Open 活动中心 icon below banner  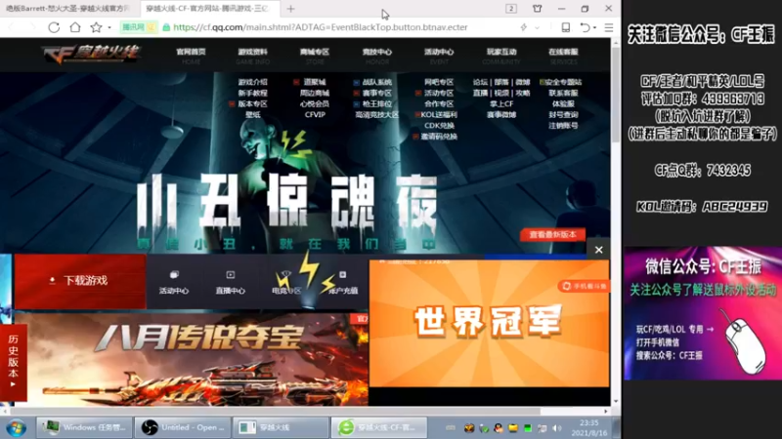tap(174, 282)
